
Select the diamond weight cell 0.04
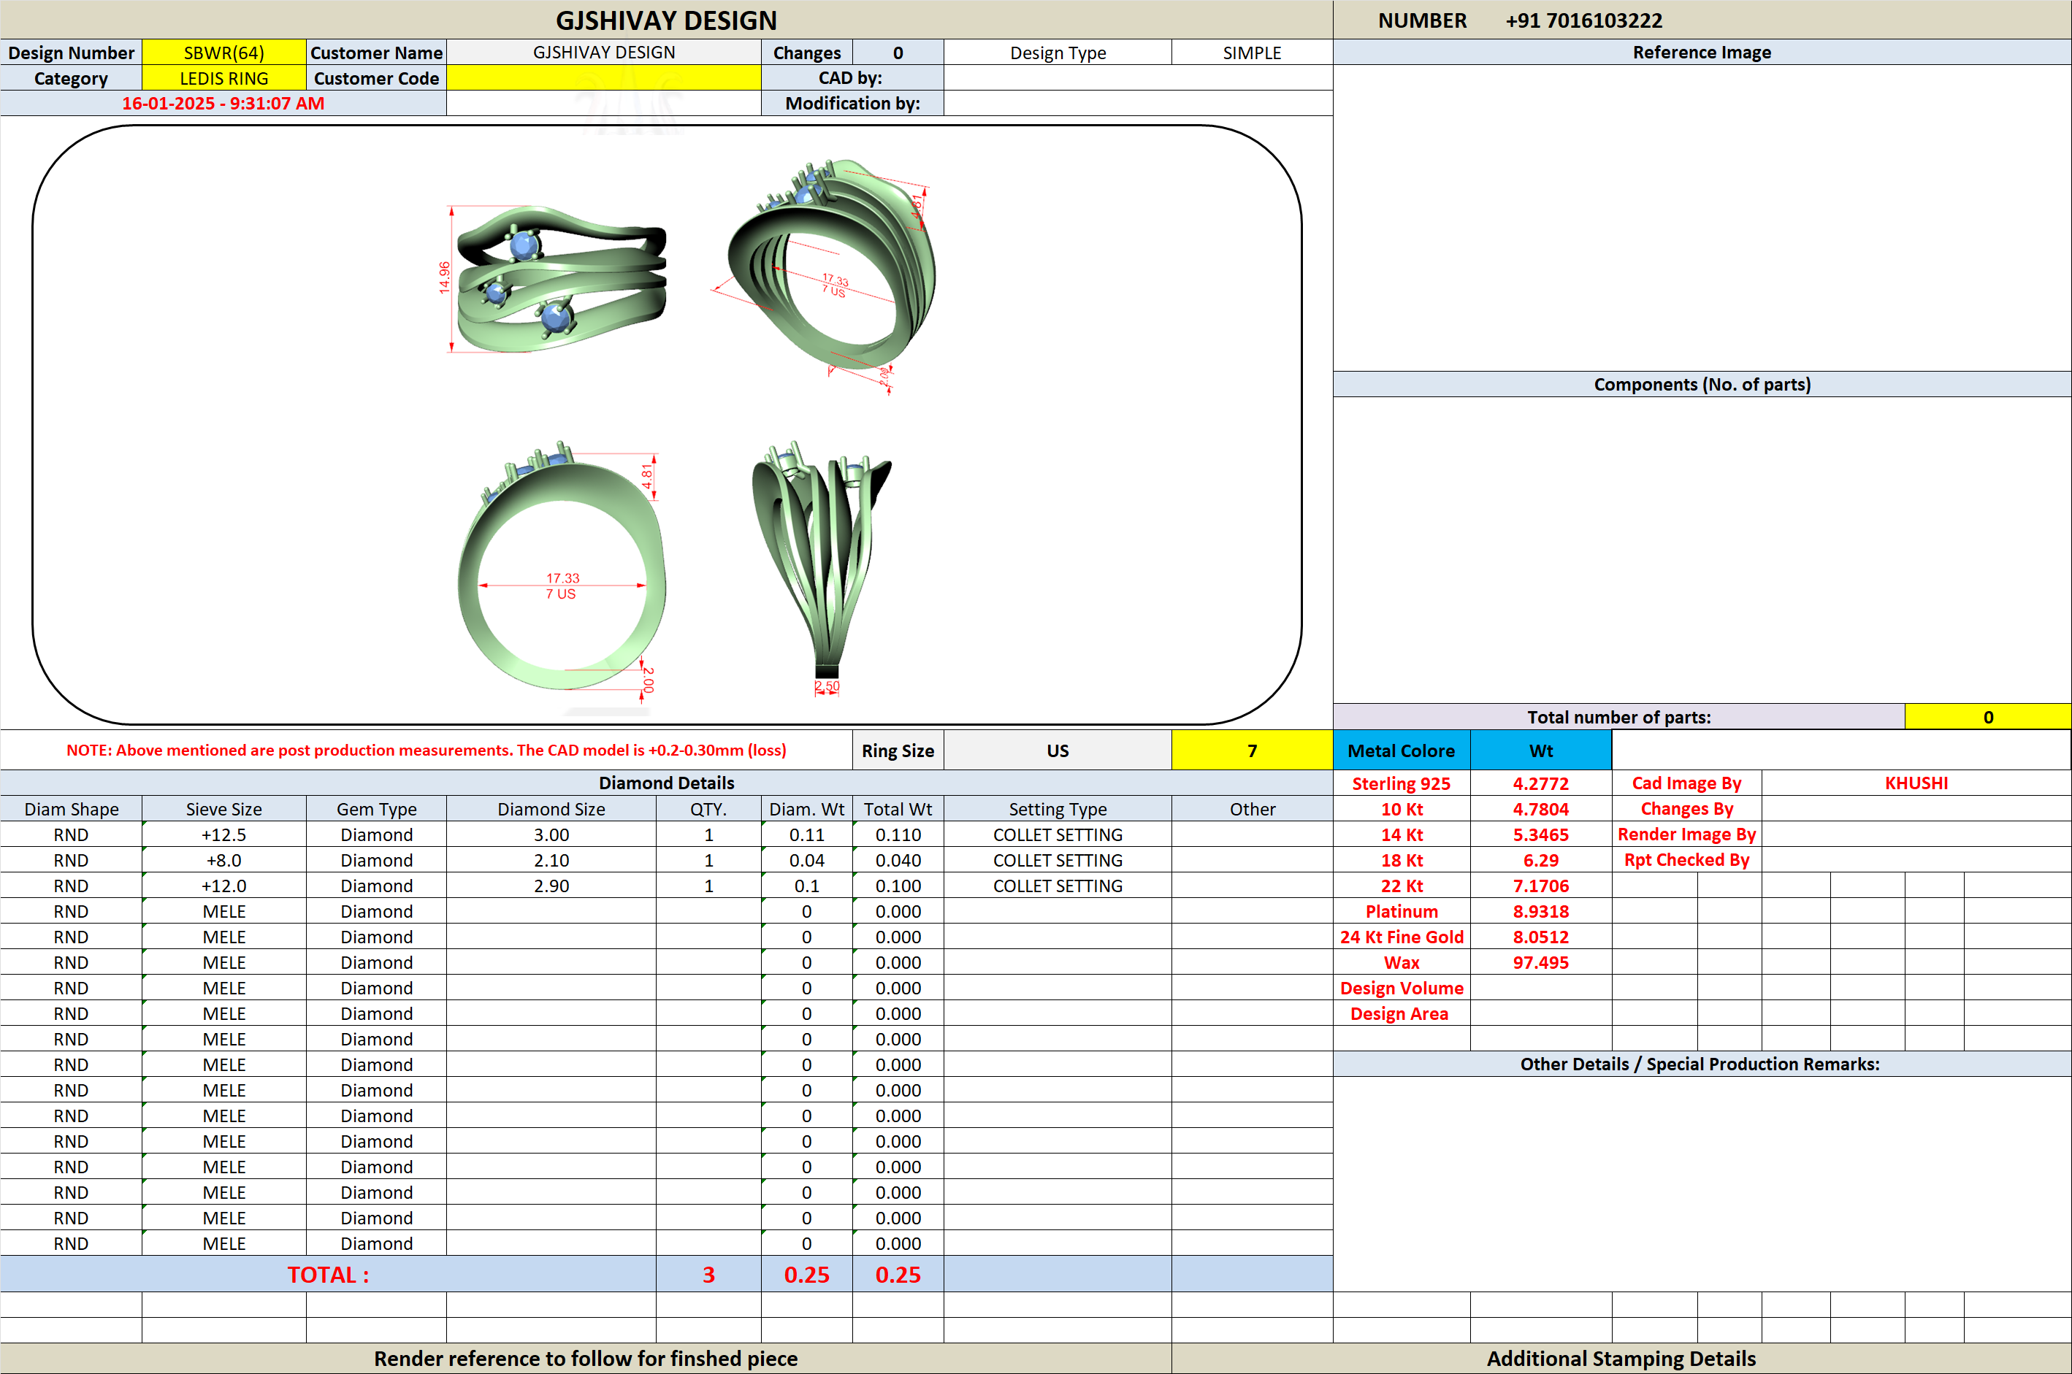point(806,859)
